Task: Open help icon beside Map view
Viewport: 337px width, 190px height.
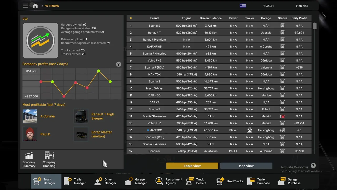Action: coord(313,166)
